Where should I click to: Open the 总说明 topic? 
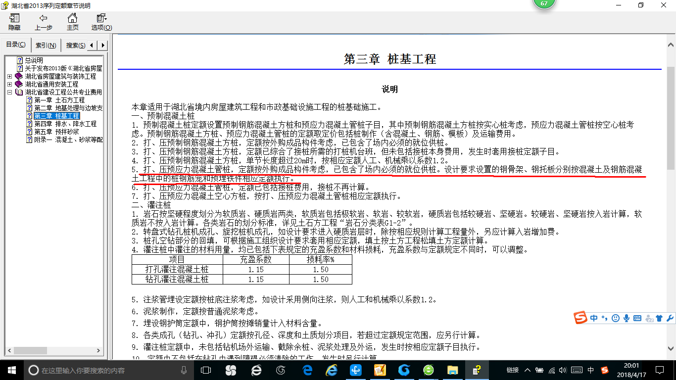(x=34, y=60)
